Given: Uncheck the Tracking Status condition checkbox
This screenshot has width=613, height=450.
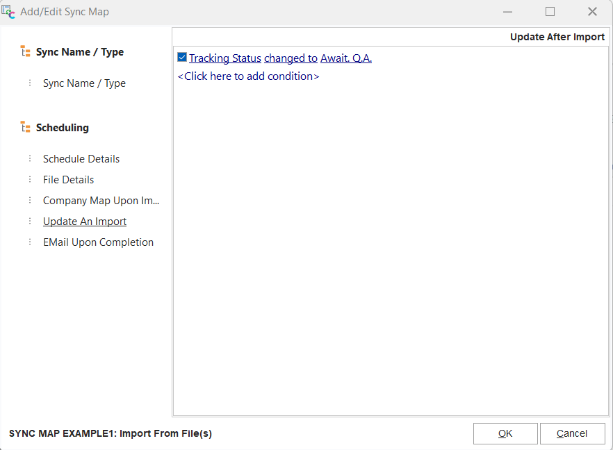Looking at the screenshot, I should pos(182,58).
